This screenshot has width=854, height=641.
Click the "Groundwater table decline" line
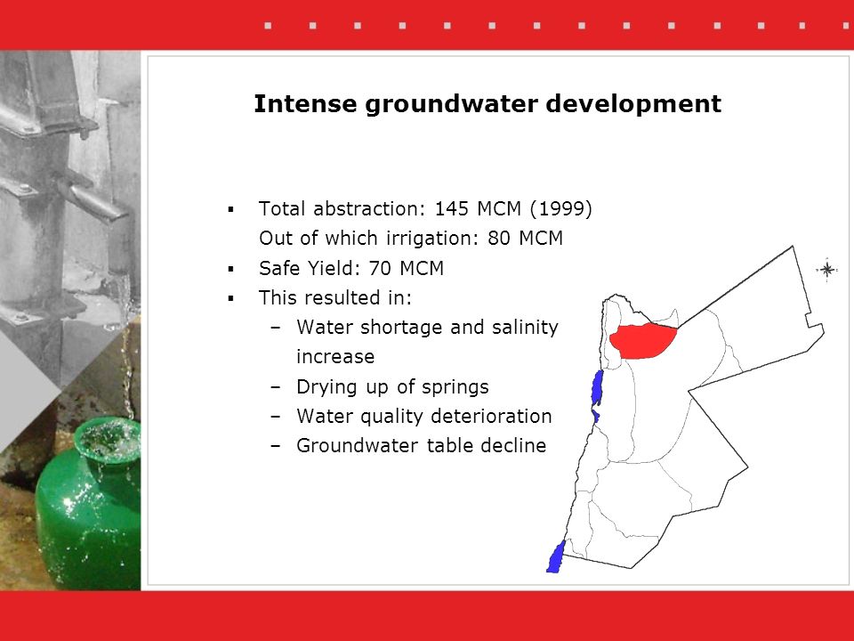coord(421,446)
